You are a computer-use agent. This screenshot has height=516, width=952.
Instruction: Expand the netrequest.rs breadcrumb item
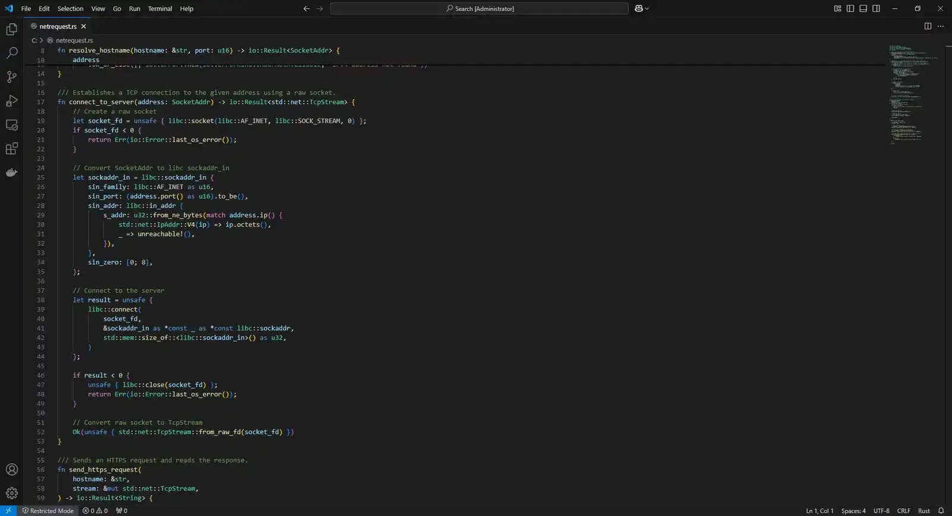[x=74, y=40]
